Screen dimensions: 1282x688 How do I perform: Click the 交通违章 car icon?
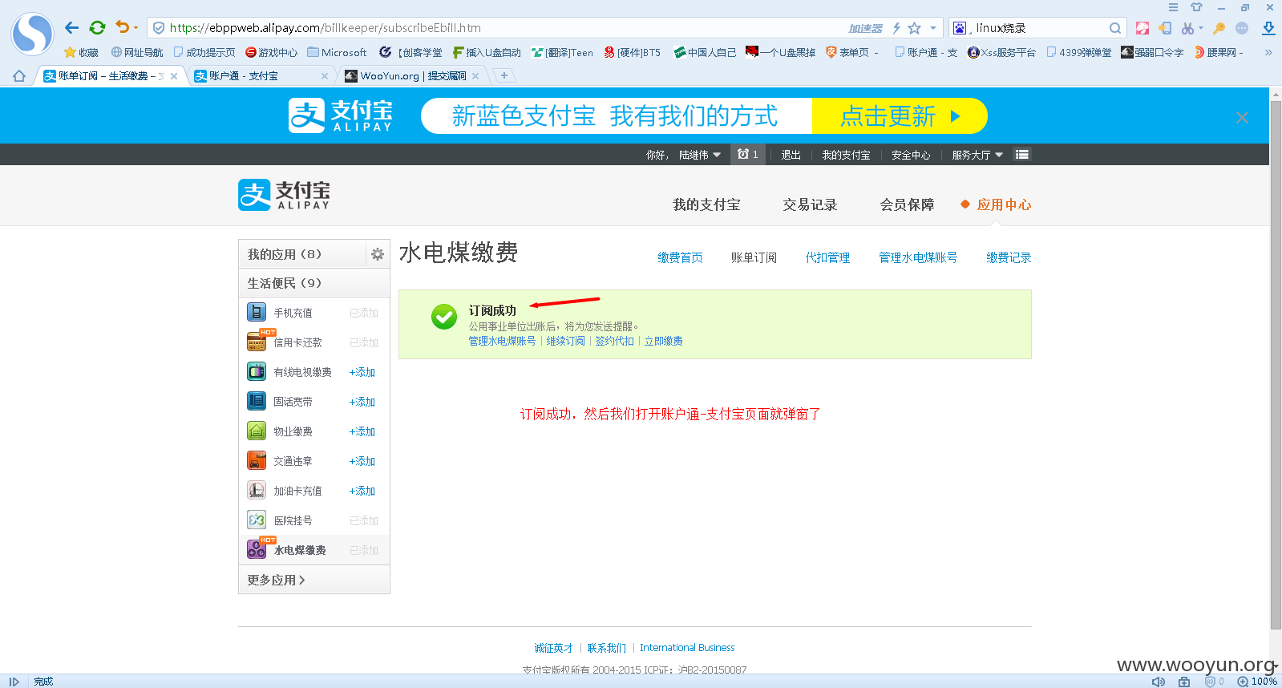pyautogui.click(x=257, y=460)
